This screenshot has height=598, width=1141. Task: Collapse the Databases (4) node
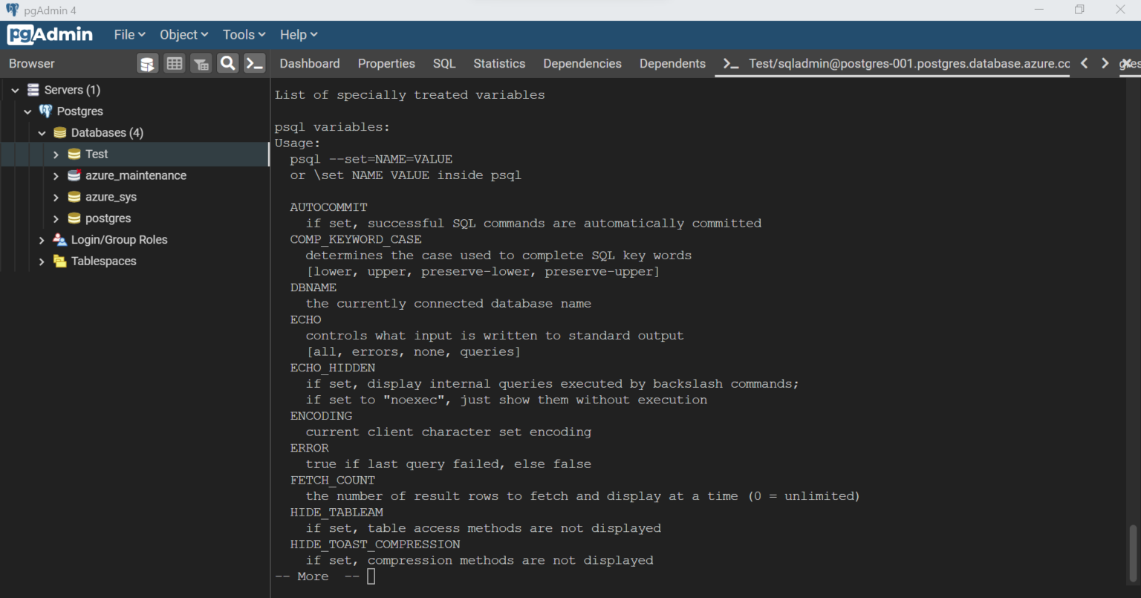click(x=42, y=132)
